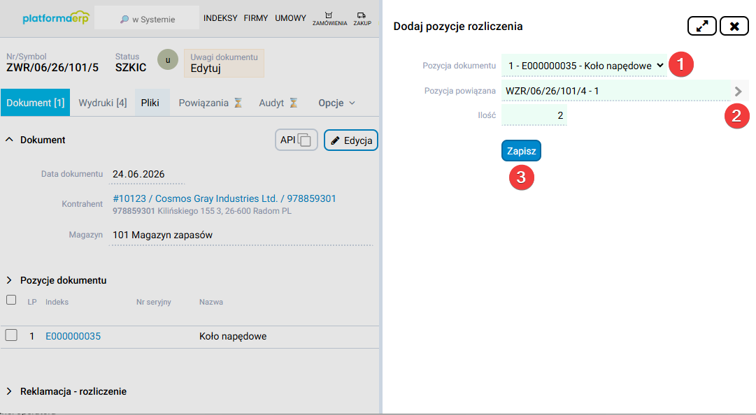The height and width of the screenshot is (415, 756).
Task: Open Uwagi dokumentu Edytuj box
Action: (224, 63)
